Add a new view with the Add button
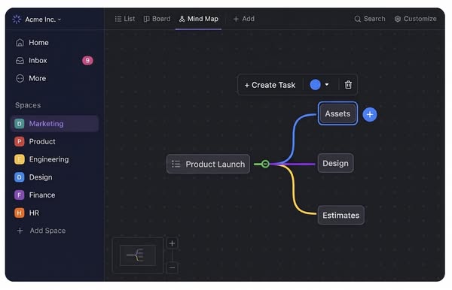The height and width of the screenshot is (290, 452). pos(244,19)
